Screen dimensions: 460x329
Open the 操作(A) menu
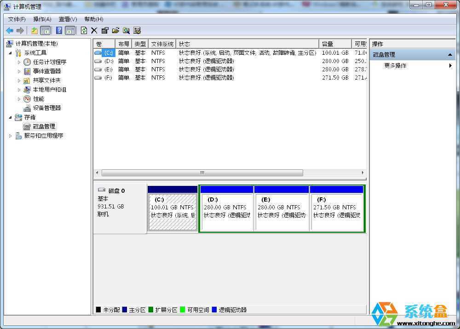(42, 19)
